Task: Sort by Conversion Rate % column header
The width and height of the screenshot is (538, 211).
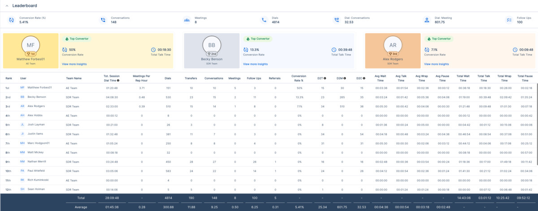Action: click(299, 78)
